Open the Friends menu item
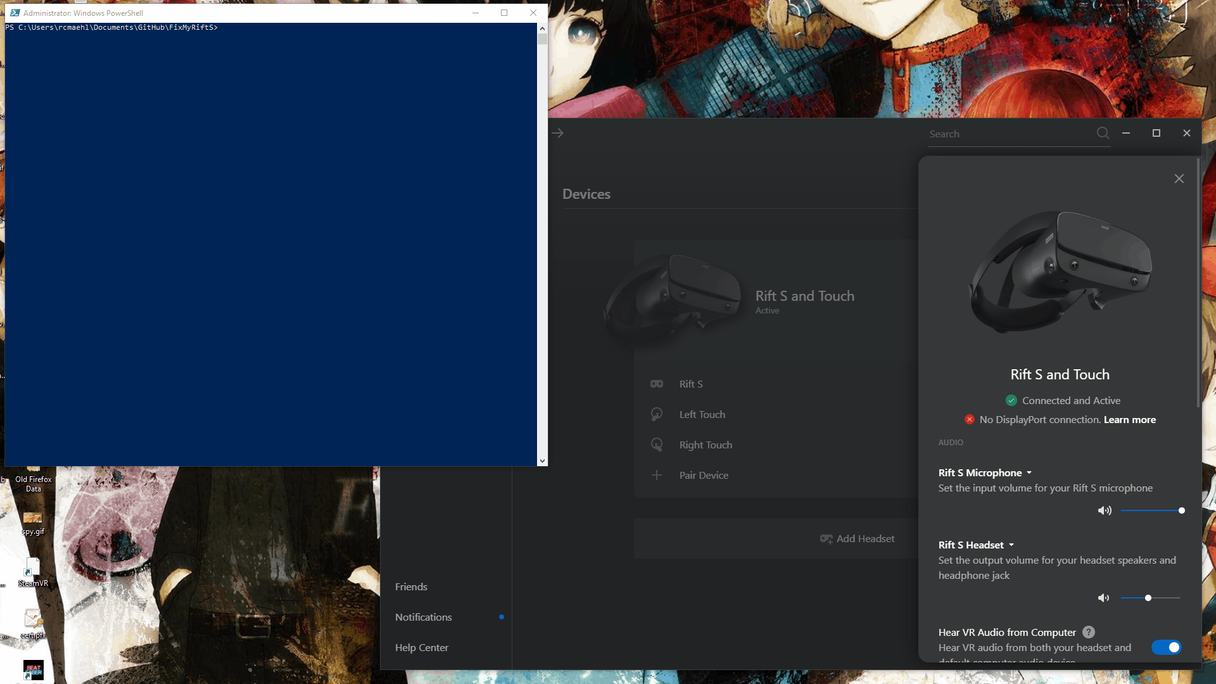The width and height of the screenshot is (1216, 684). tap(411, 586)
